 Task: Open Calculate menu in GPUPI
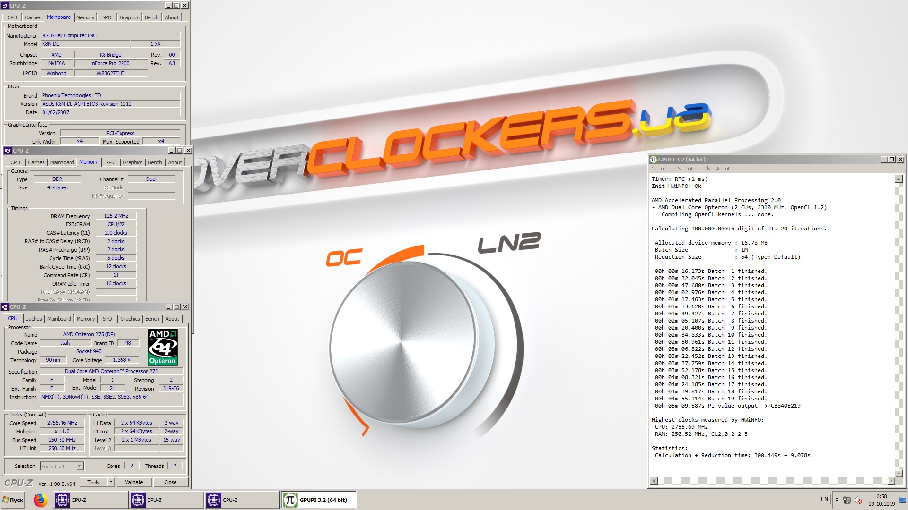[x=661, y=169]
